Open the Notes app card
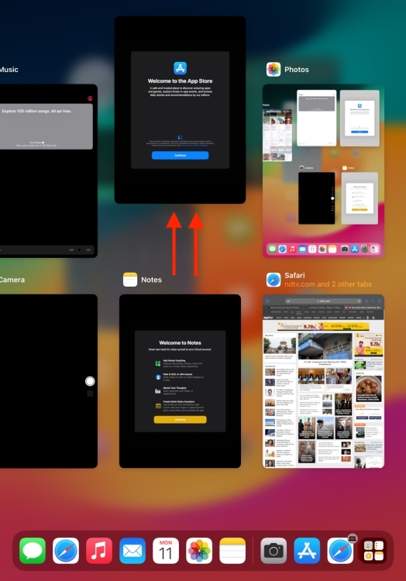Viewport: 406px width, 581px height. tap(180, 381)
